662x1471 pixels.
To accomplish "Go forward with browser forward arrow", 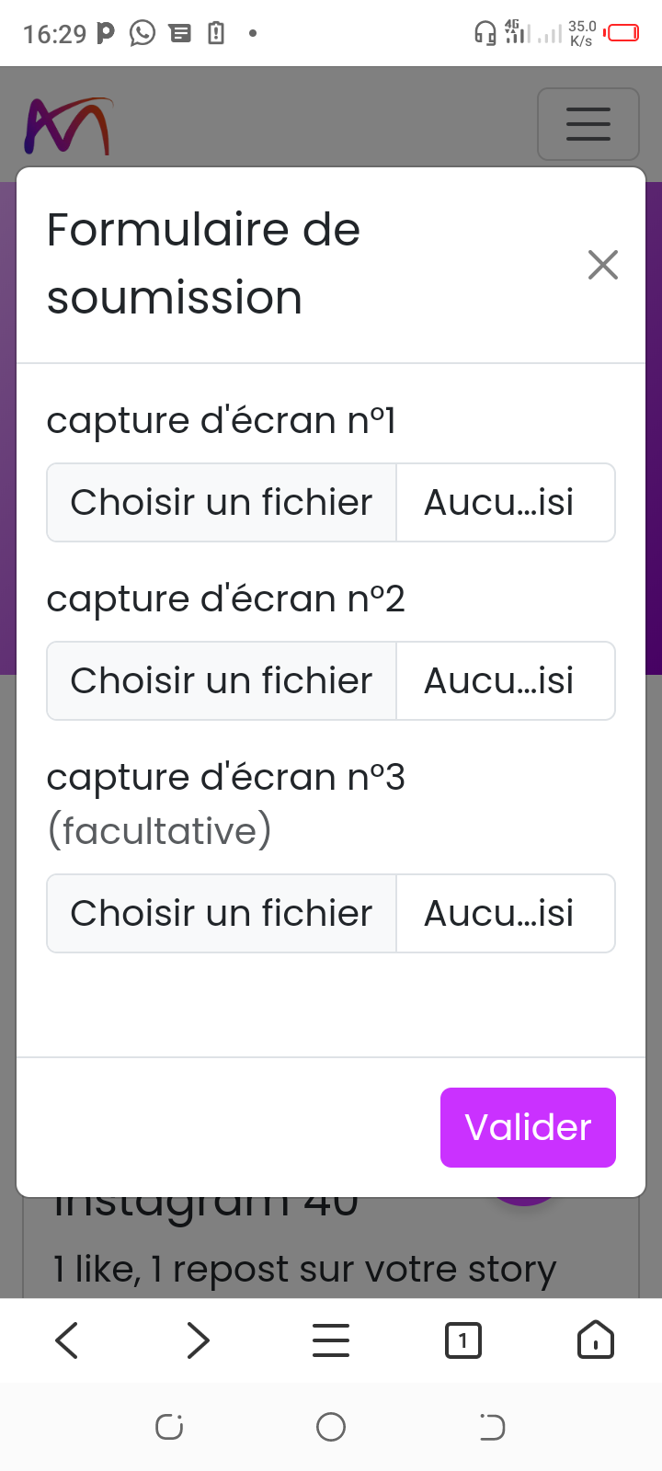I will pos(199,1340).
